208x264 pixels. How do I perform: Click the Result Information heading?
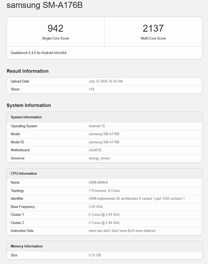(x=27, y=71)
